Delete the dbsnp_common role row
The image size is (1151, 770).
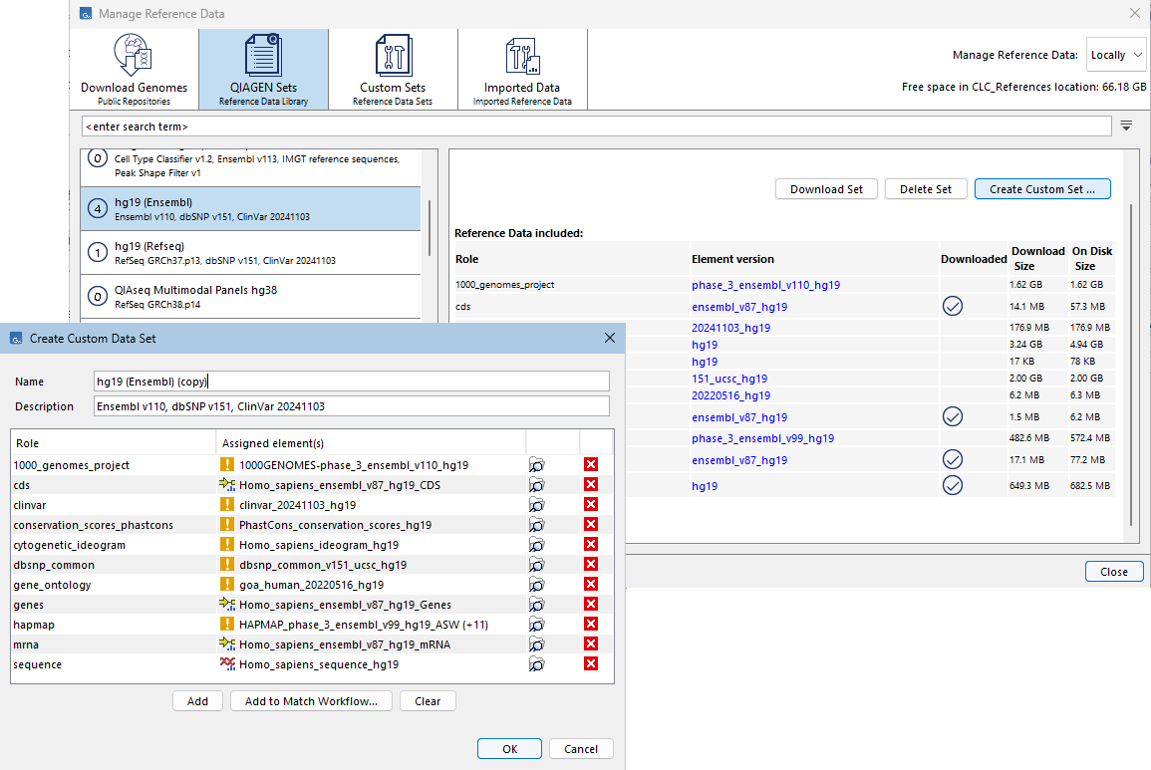click(x=590, y=565)
